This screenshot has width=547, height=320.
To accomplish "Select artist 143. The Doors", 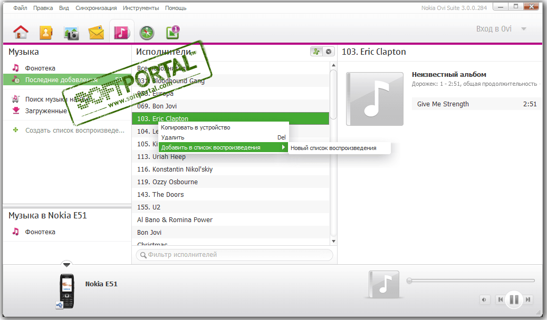I will [231, 194].
